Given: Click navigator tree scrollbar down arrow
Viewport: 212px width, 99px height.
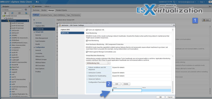Looking at the screenshot, I should tap(30, 96).
